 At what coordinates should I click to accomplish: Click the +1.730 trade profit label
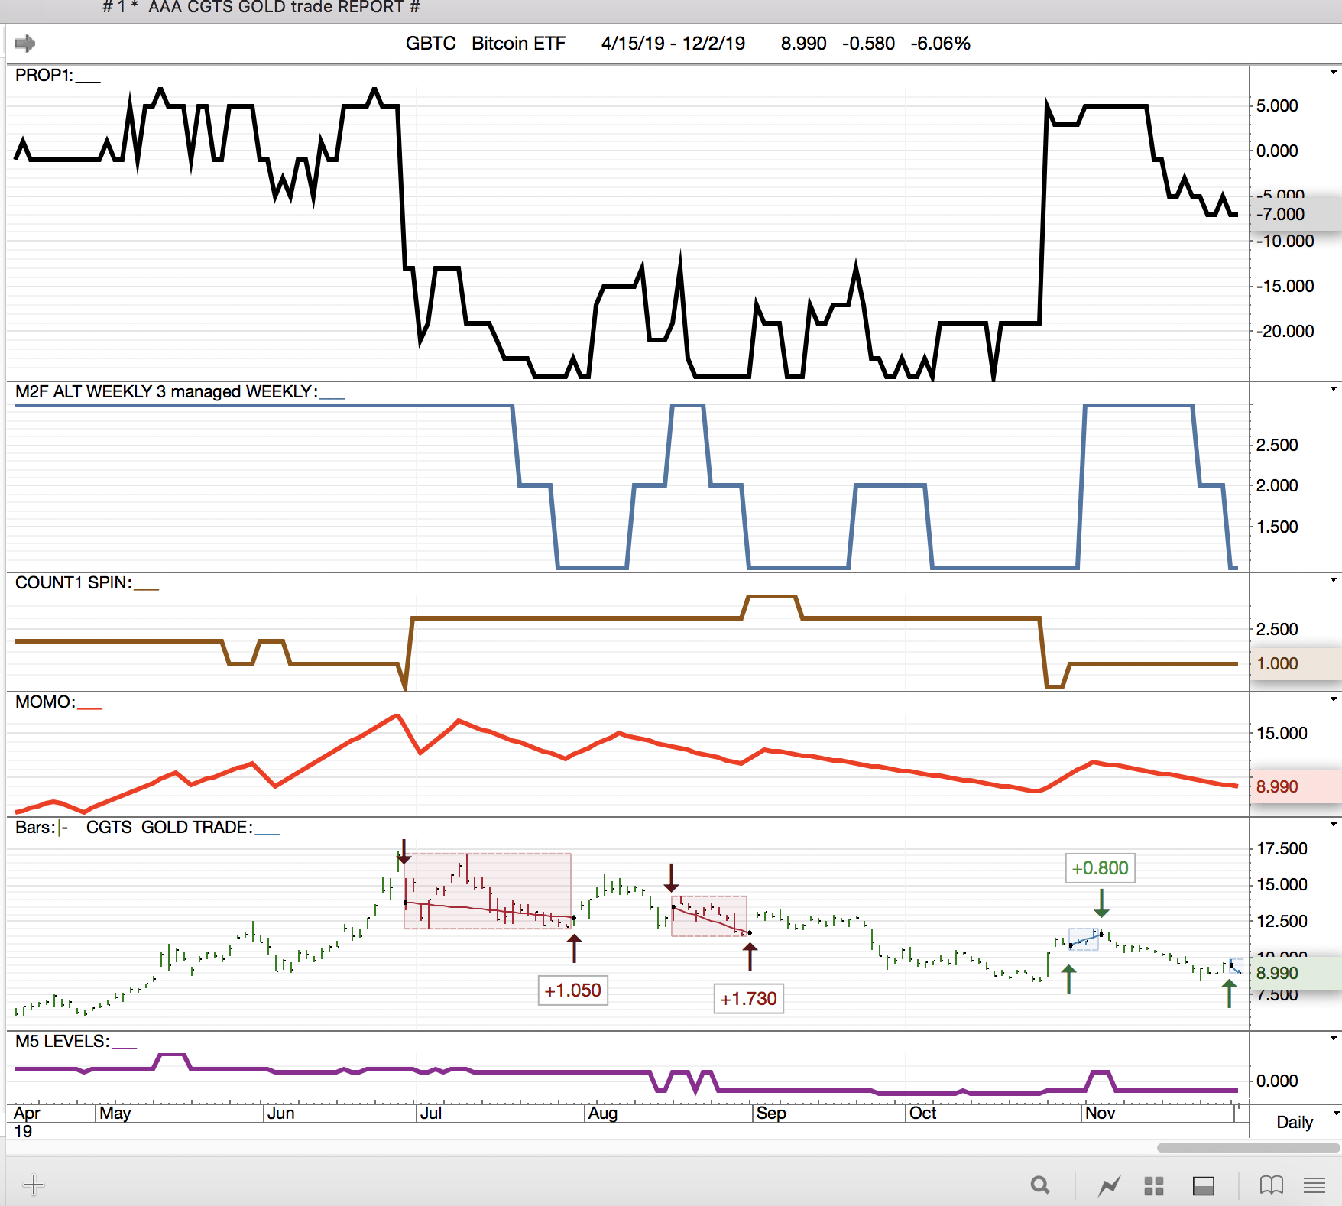[x=749, y=999]
